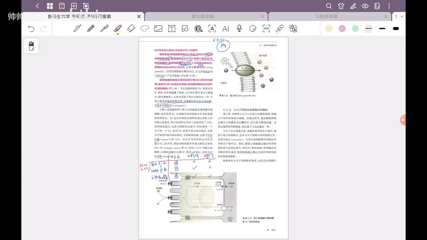Open the crop/page frame tool in the top bar

tap(86, 6)
